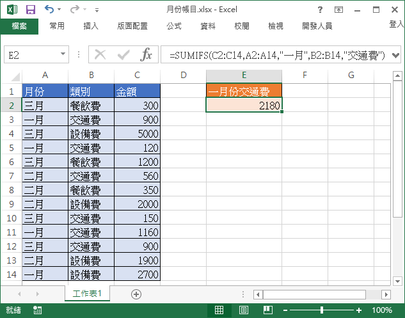Viewport: 405px width, 318px height.
Task: Select header cell 月份
Action: coord(45,91)
